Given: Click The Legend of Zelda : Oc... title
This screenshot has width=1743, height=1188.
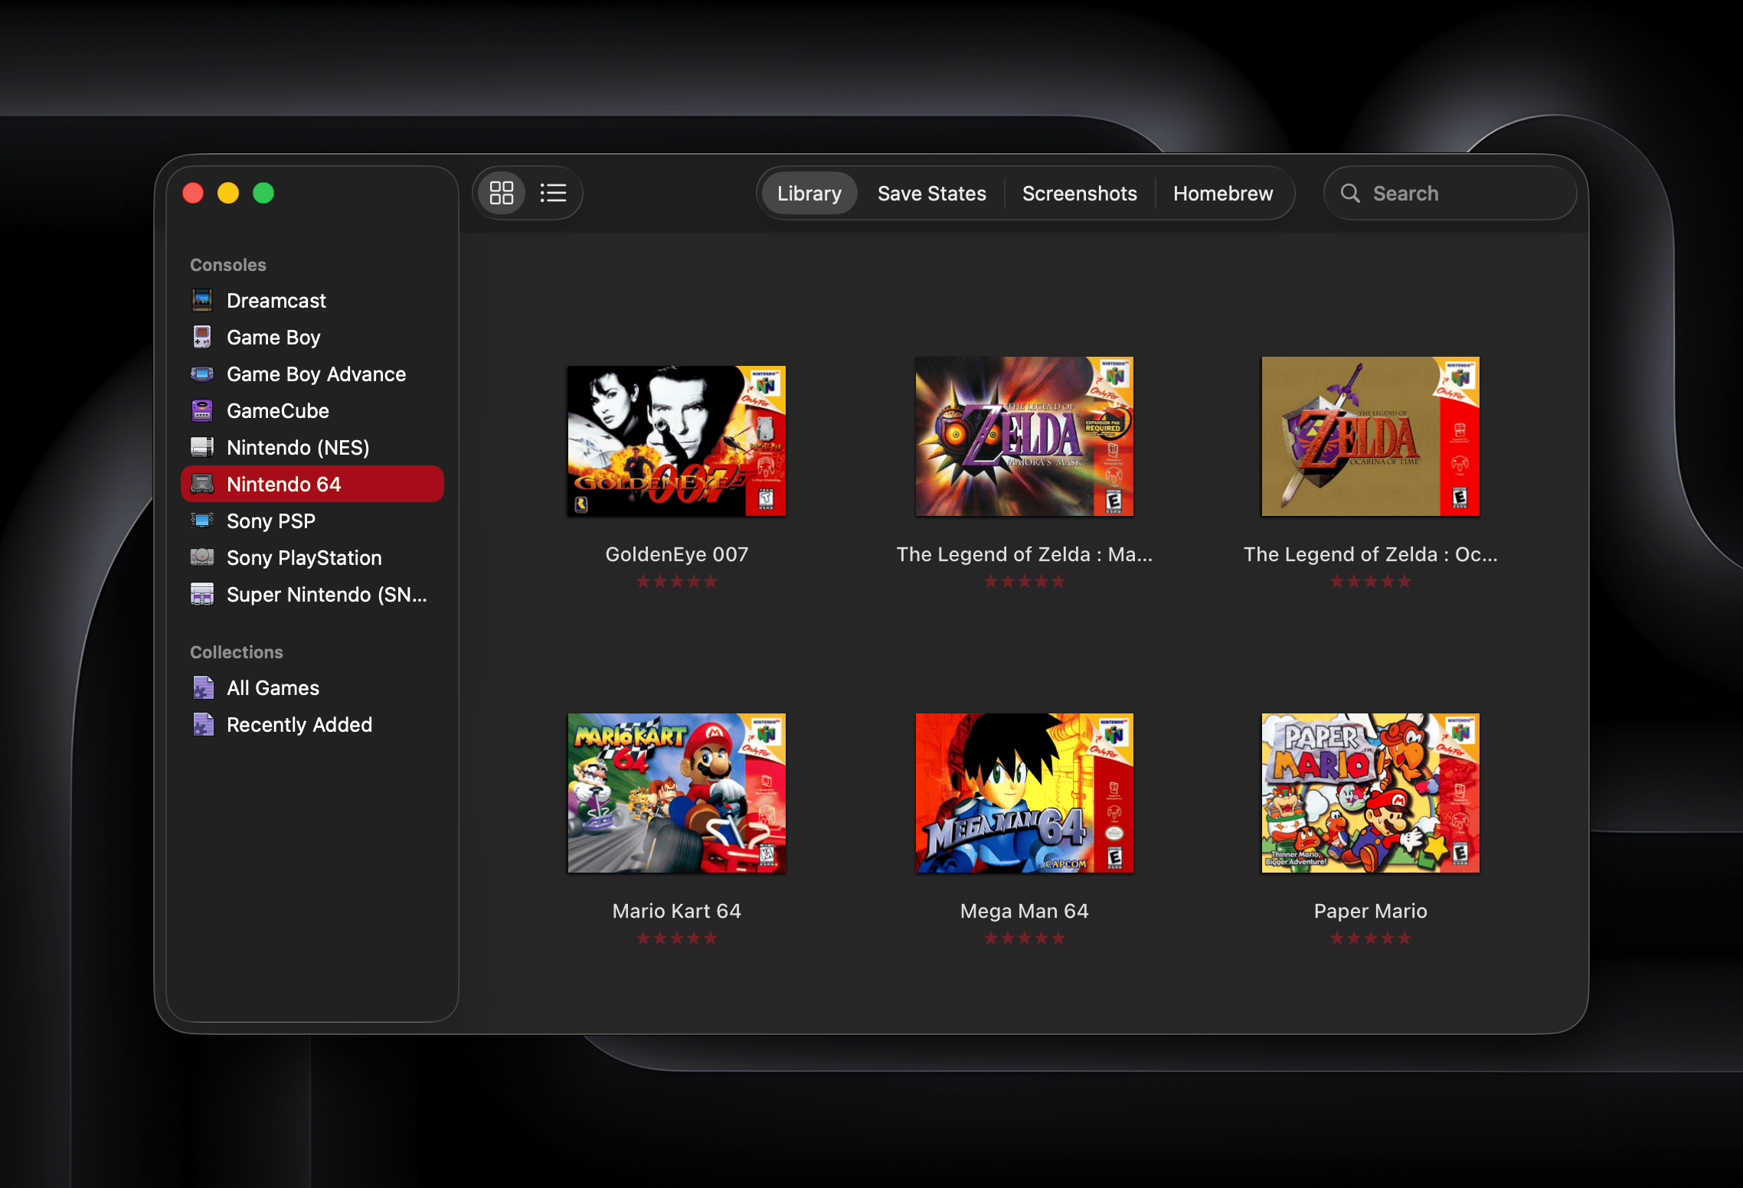Looking at the screenshot, I should coord(1371,554).
